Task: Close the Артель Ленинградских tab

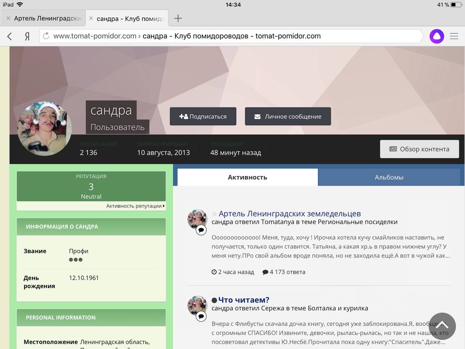Action: tap(8, 18)
